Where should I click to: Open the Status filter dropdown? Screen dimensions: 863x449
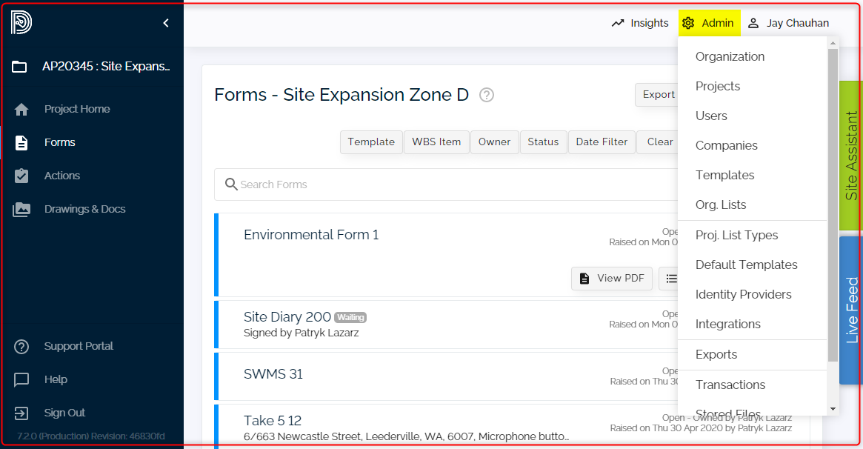tap(543, 142)
